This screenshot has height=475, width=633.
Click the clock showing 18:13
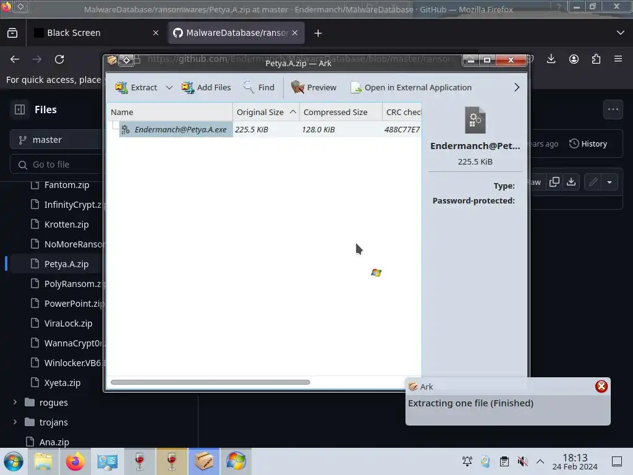click(575, 461)
